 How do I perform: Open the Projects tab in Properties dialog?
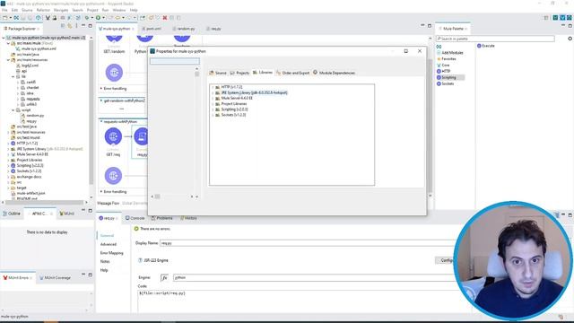239,73
